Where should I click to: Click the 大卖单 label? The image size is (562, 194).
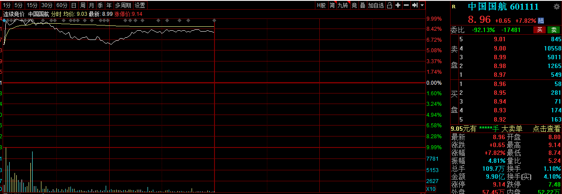tap(512, 129)
